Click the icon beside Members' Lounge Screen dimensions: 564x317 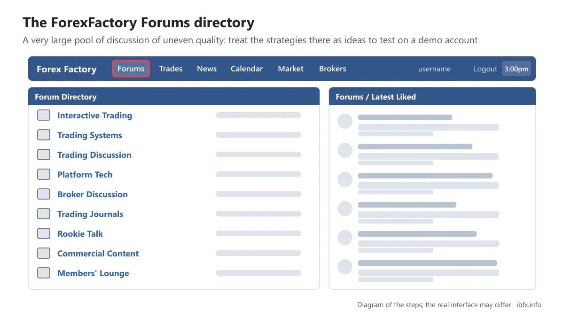[44, 273]
